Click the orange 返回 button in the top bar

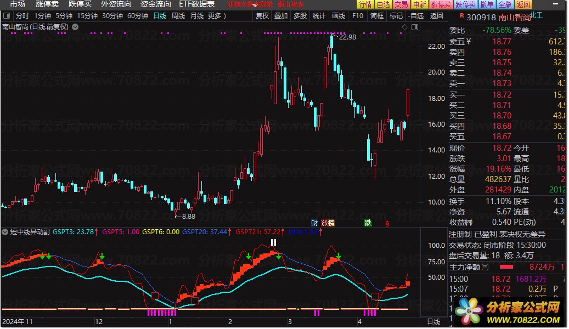523,4
